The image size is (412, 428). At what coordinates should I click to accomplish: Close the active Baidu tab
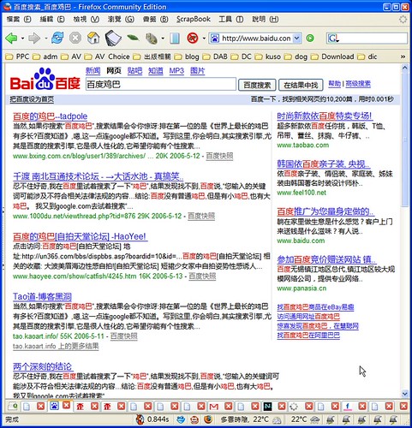pyautogui.click(x=67, y=405)
